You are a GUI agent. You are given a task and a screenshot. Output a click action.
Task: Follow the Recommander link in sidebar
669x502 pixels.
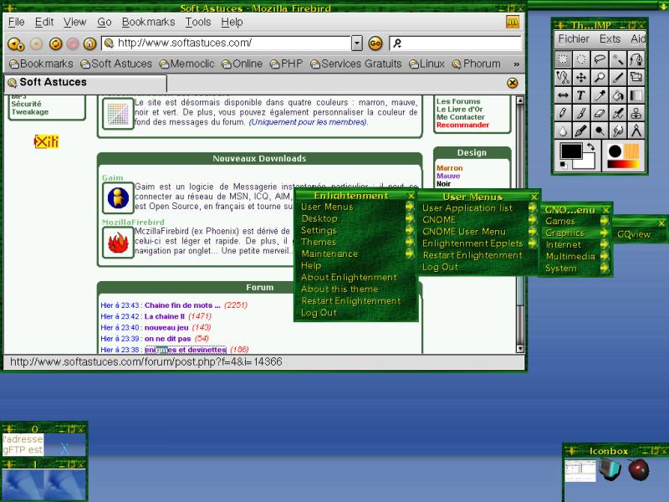click(x=462, y=125)
